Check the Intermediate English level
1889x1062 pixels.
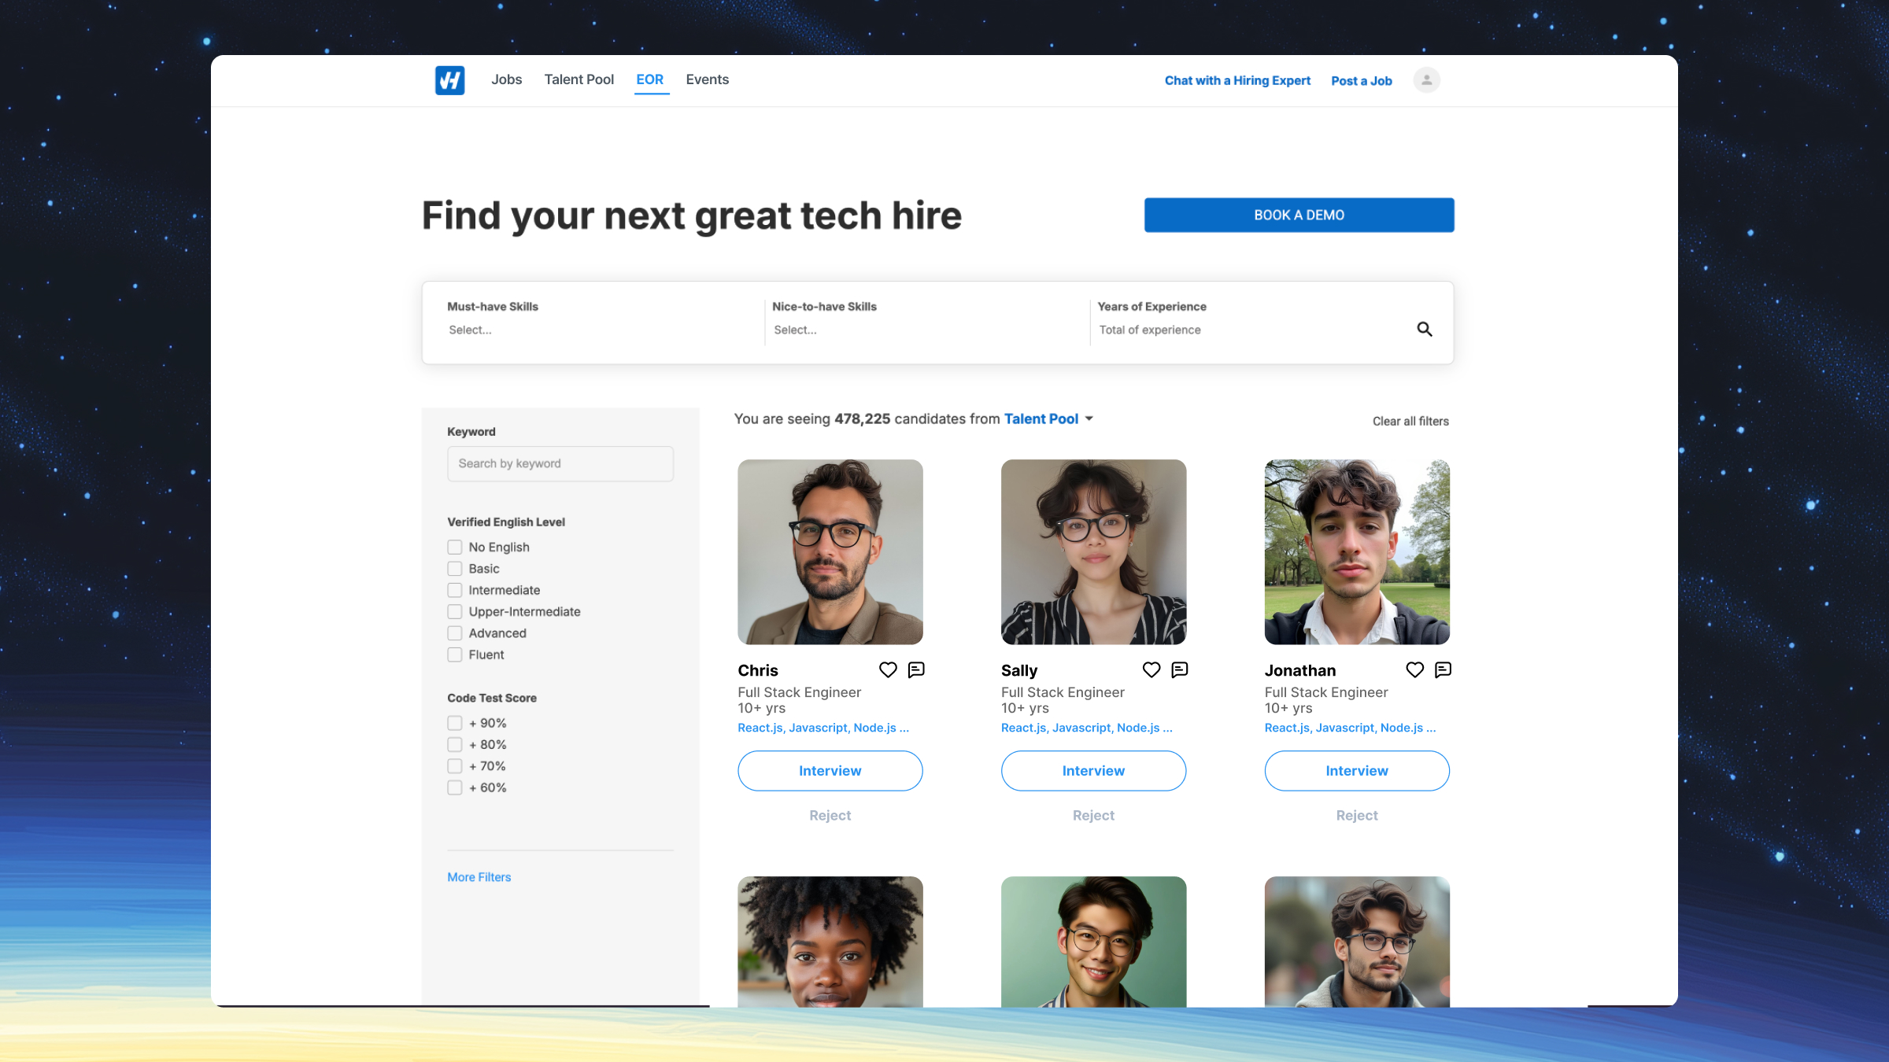pyautogui.click(x=455, y=590)
